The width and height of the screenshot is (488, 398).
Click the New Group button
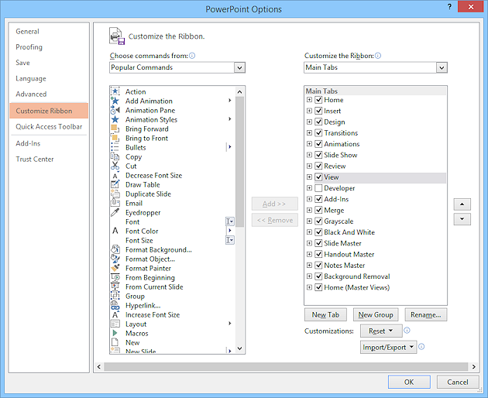tap(376, 314)
